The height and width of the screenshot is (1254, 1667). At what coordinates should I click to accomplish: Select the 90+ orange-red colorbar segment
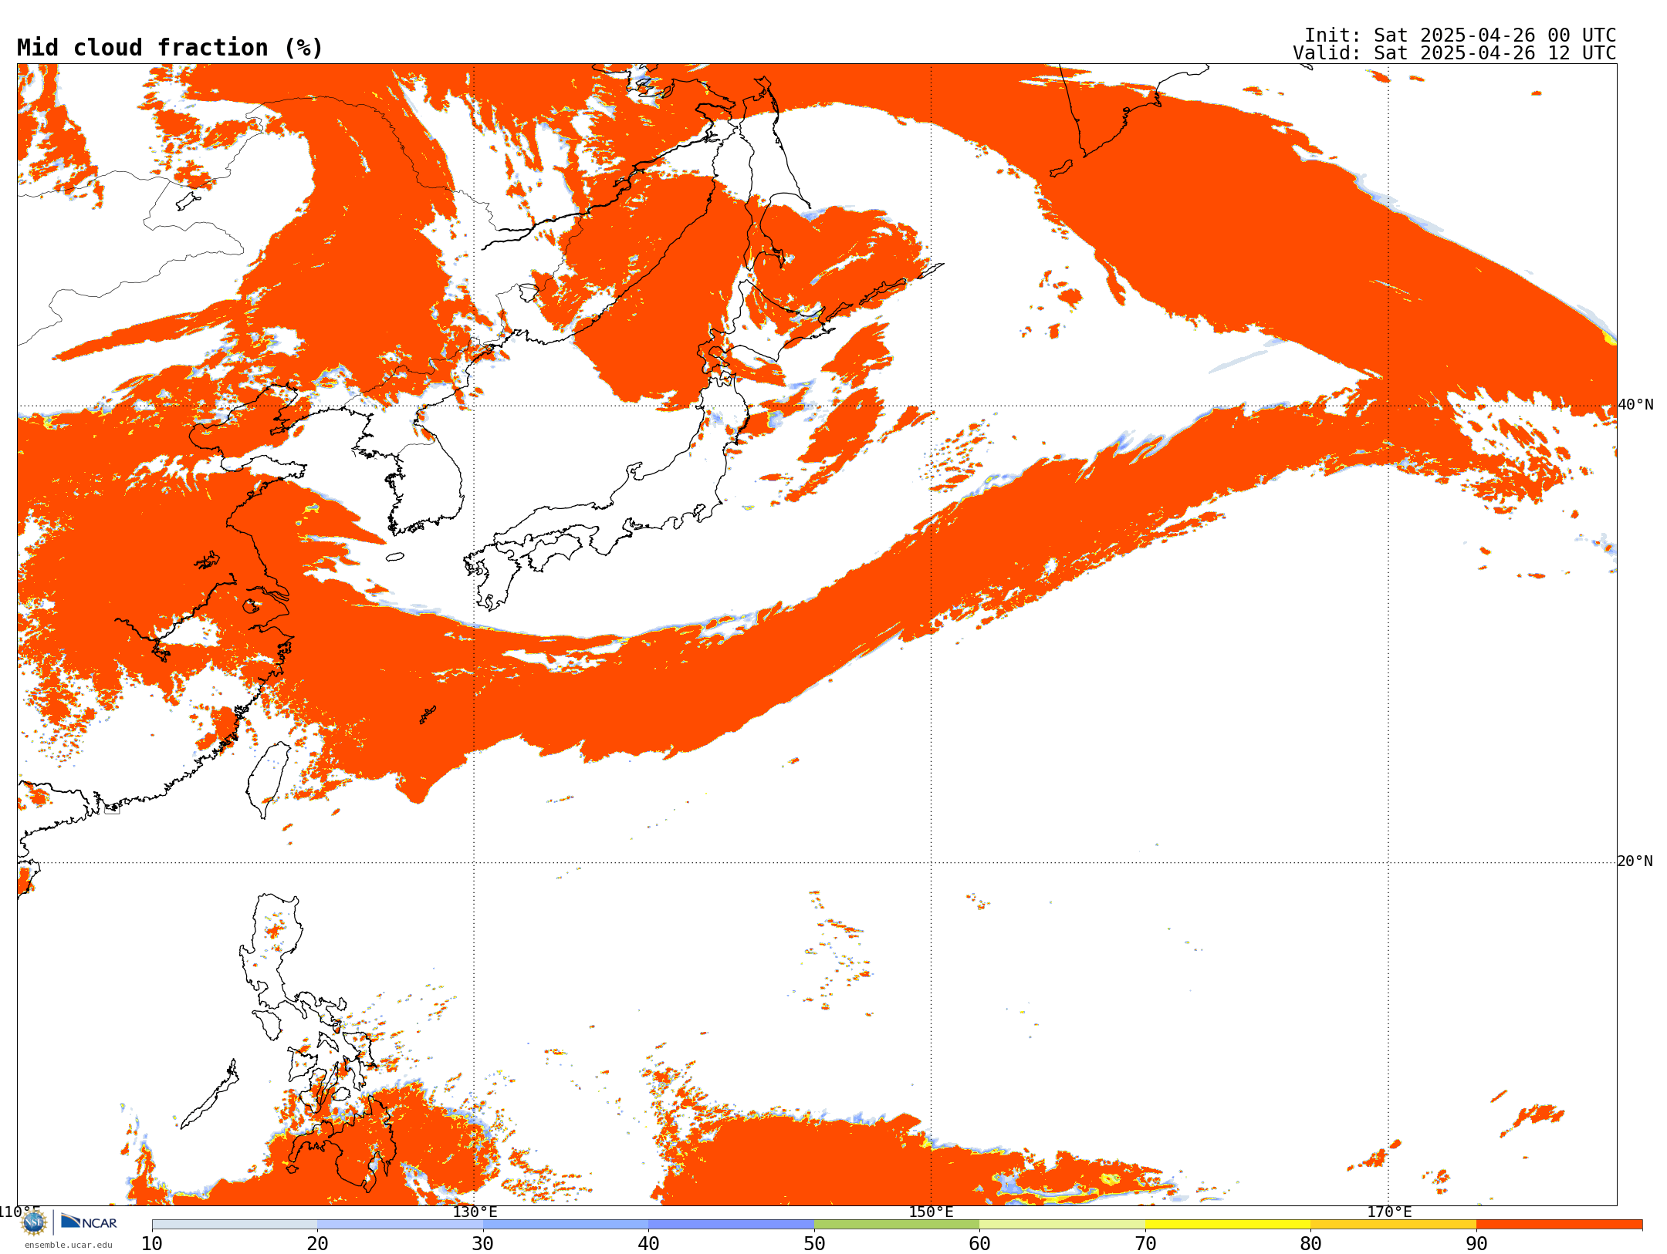tap(1559, 1225)
